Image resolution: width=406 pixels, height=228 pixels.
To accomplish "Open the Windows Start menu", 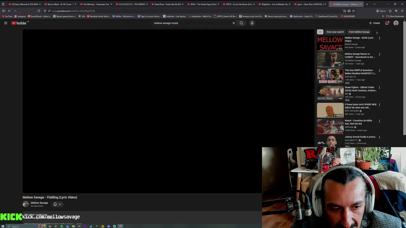I will pyautogui.click(x=3, y=226).
